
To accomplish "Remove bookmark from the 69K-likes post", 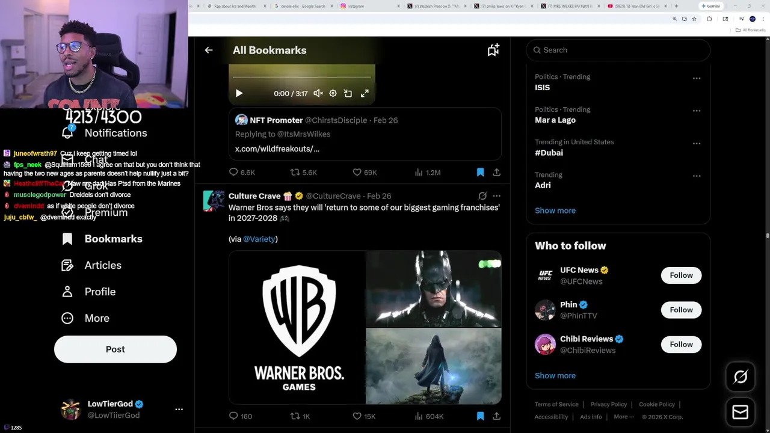I will (480, 173).
